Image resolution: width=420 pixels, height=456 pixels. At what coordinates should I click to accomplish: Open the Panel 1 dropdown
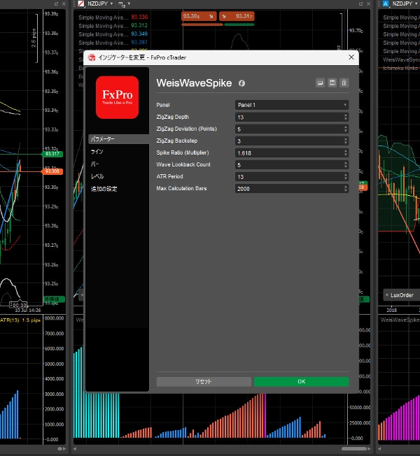point(292,105)
